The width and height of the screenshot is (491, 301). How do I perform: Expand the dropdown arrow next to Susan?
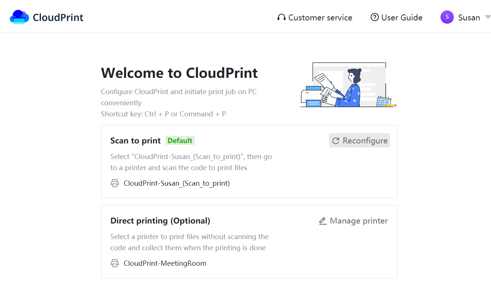point(487,17)
